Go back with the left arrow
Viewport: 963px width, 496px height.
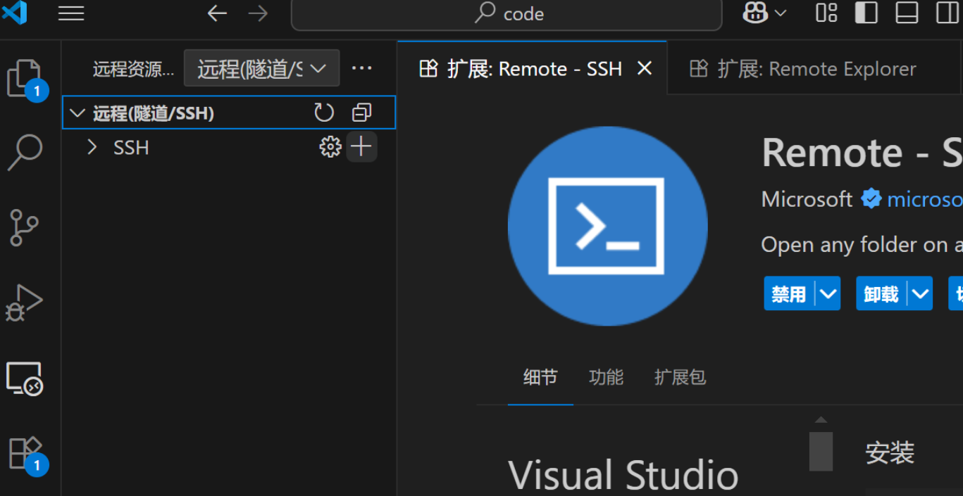(x=217, y=13)
